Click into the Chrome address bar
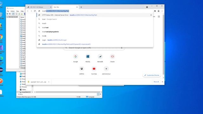 tap(95, 11)
